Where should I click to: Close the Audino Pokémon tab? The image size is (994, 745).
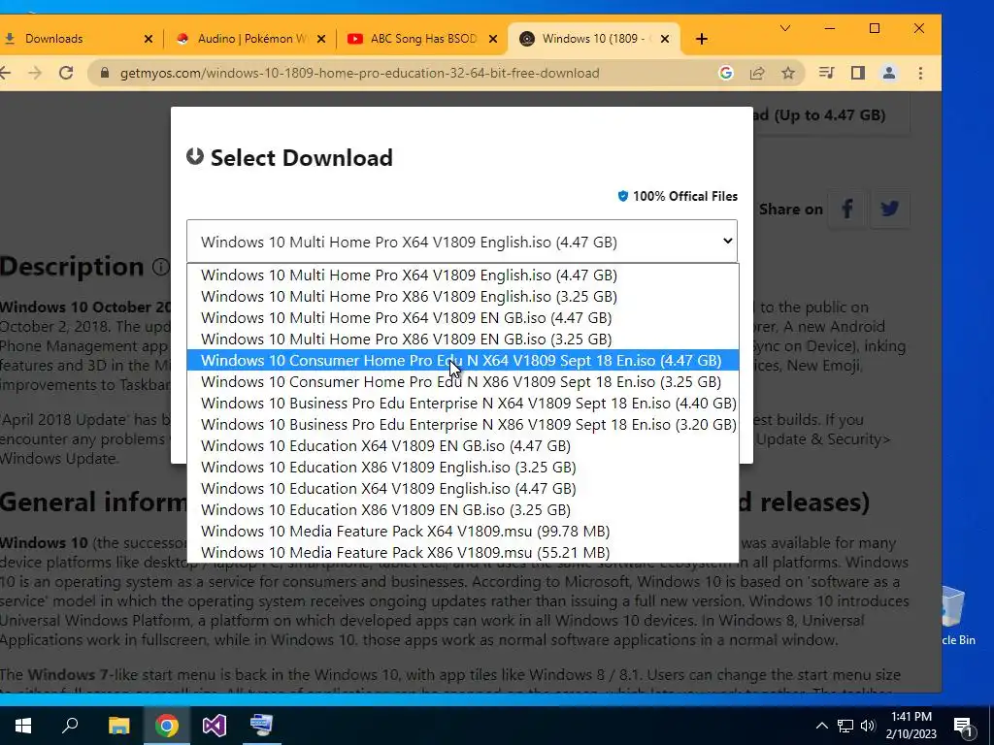click(320, 39)
